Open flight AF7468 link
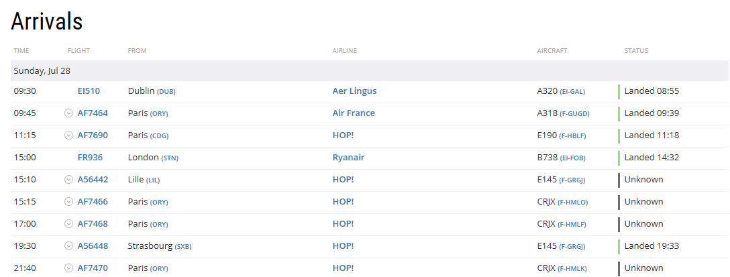Screen dimensions: 730x277 pyautogui.click(x=93, y=224)
